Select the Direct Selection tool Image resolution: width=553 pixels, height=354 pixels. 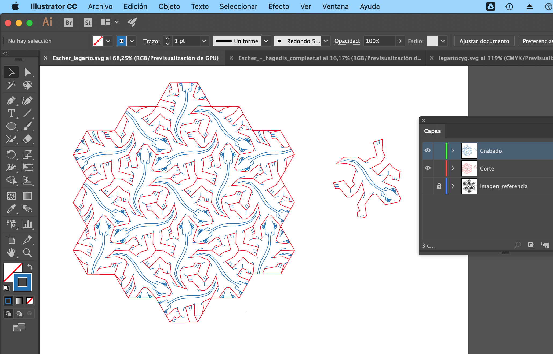pyautogui.click(x=27, y=72)
